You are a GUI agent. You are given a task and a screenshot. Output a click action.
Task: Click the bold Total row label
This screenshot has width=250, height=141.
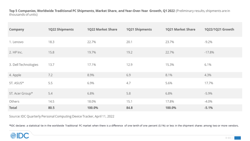[13, 107]
